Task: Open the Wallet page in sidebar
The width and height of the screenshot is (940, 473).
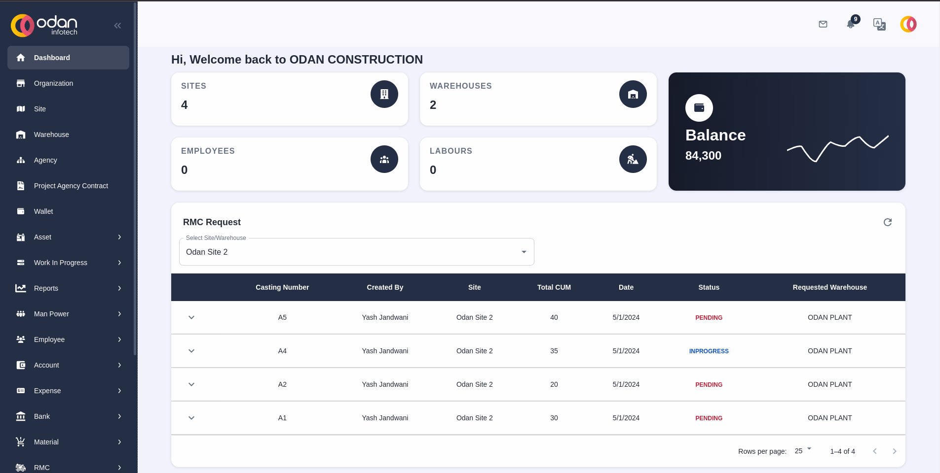Action: pos(43,211)
